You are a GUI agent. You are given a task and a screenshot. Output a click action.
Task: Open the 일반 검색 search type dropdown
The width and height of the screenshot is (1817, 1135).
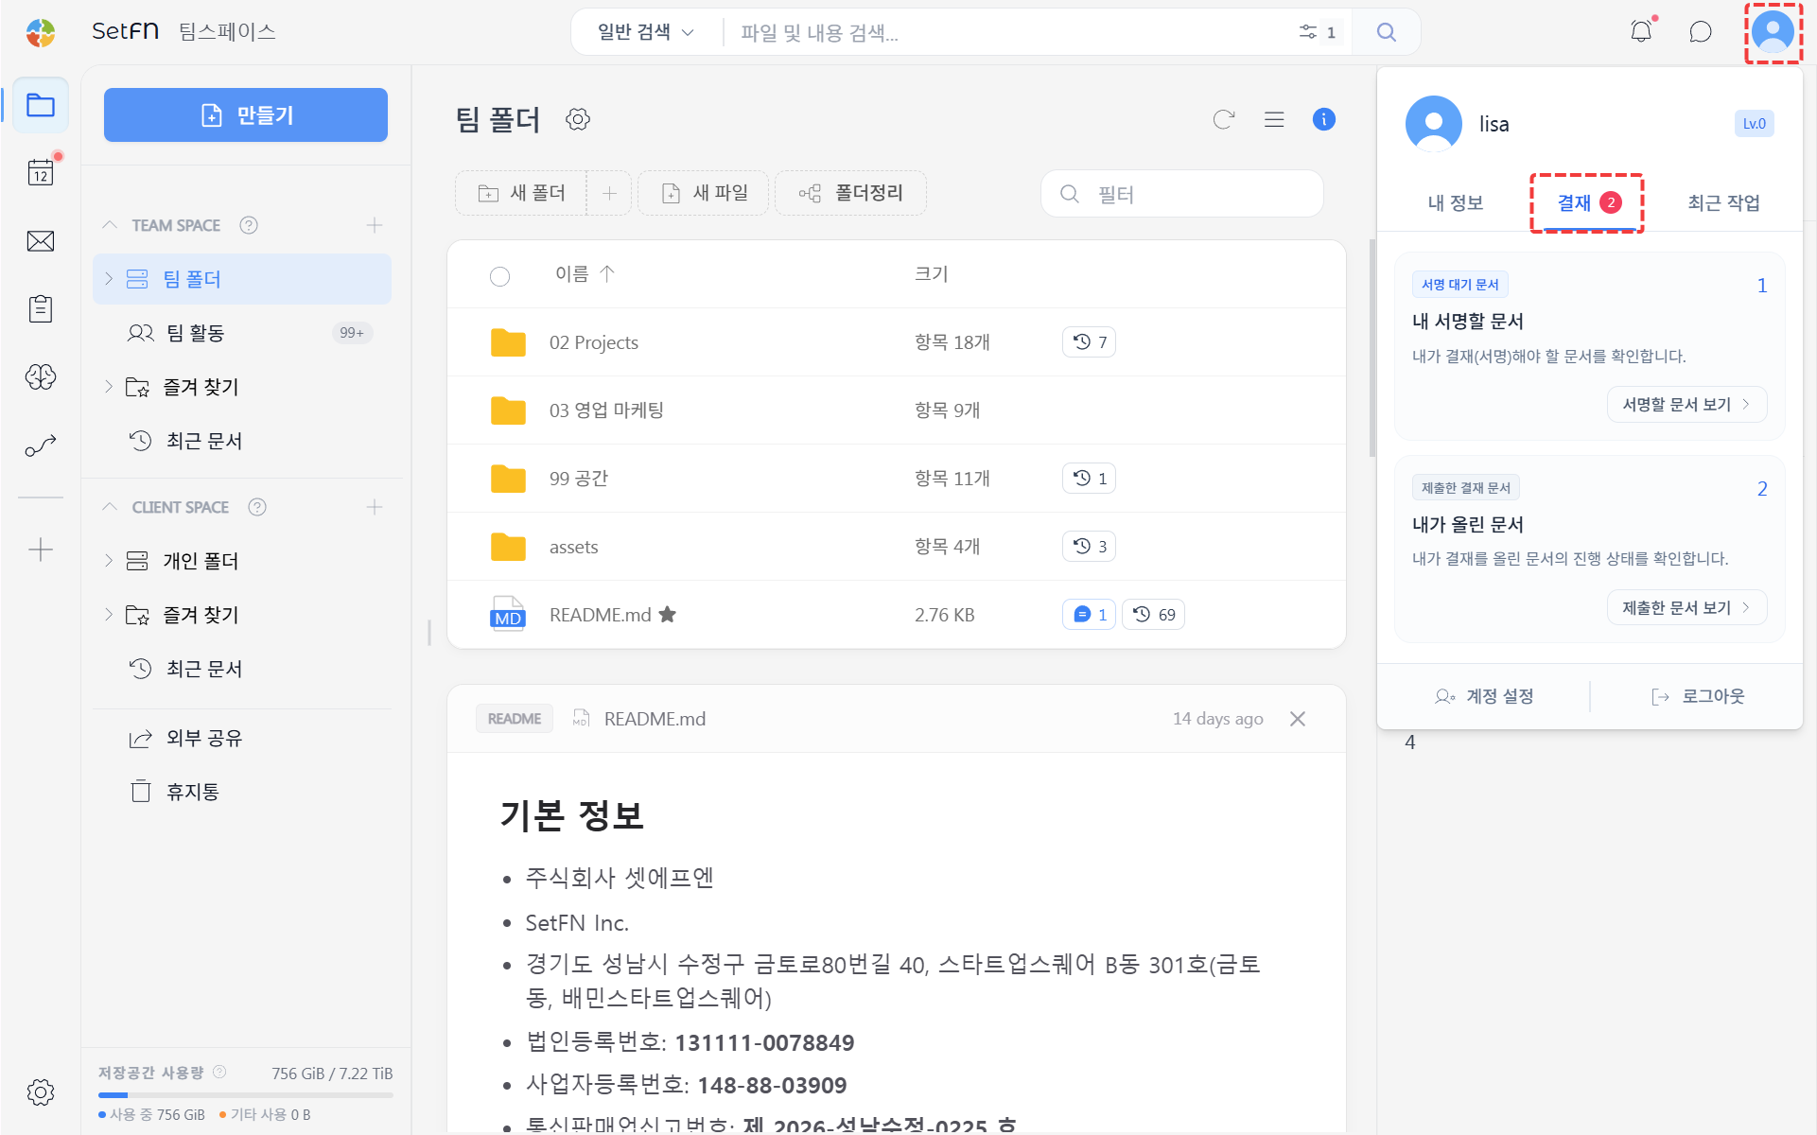pyautogui.click(x=646, y=32)
